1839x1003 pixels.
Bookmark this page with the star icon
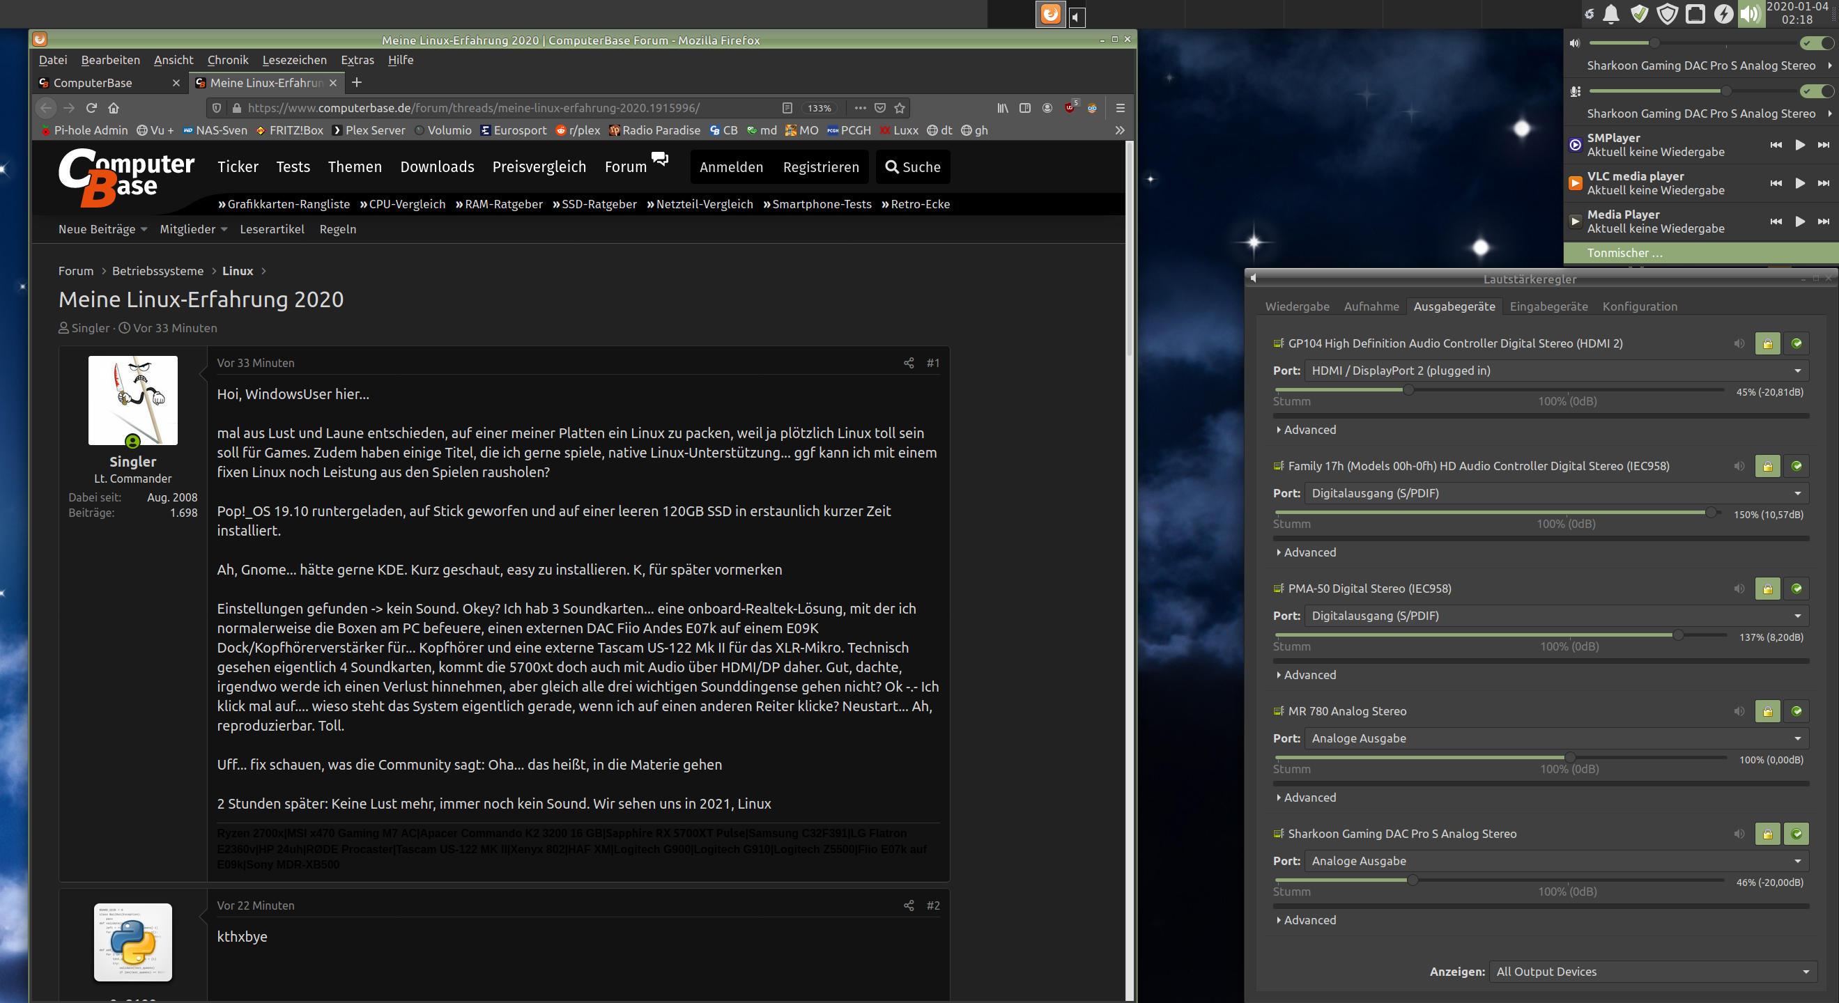pyautogui.click(x=900, y=108)
